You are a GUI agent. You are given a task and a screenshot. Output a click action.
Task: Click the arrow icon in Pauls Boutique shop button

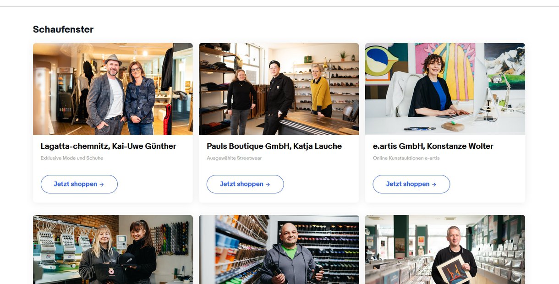268,185
